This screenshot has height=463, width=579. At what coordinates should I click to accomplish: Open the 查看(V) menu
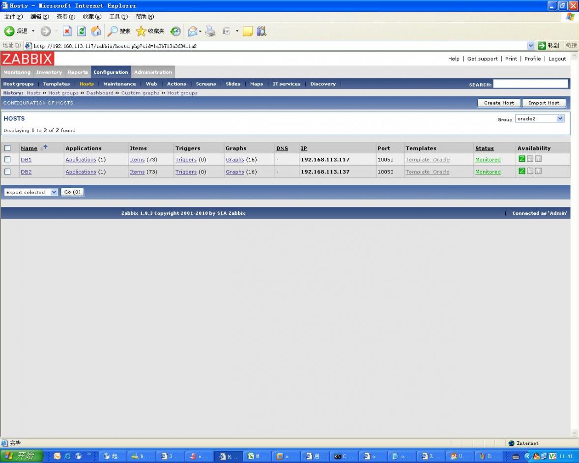coord(66,17)
